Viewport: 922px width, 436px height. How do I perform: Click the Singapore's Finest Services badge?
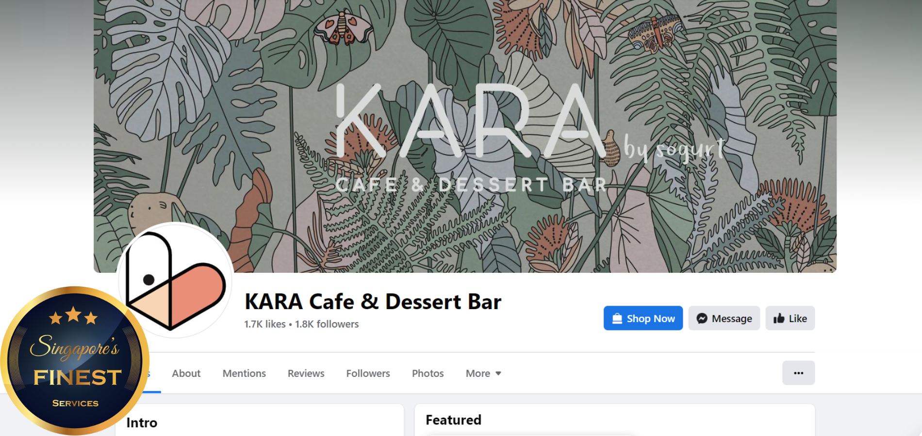[x=75, y=361]
